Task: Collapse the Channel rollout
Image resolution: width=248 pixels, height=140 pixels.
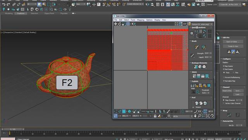Action: tap(221, 87)
